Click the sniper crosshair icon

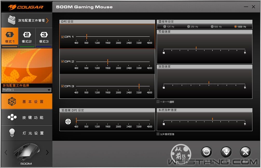pyautogui.click(x=68, y=121)
